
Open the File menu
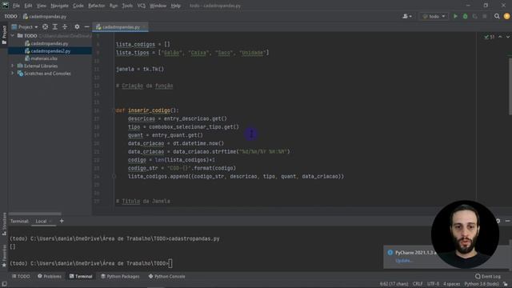pos(16,6)
